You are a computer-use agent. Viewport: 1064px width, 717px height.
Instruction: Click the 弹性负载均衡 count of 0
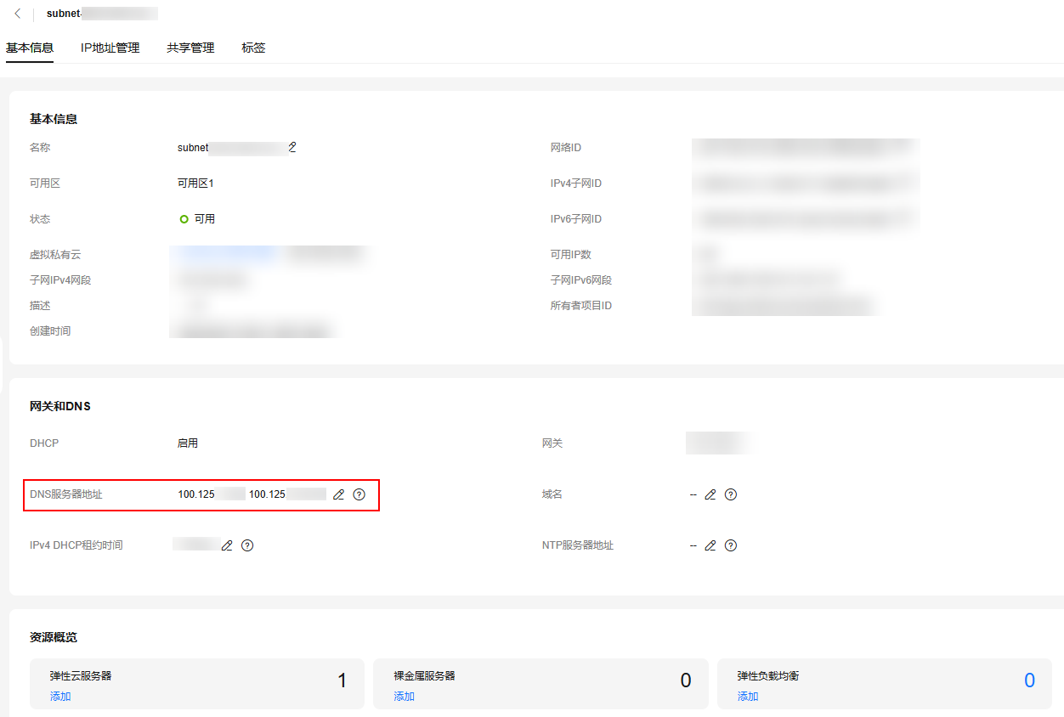tap(1029, 680)
